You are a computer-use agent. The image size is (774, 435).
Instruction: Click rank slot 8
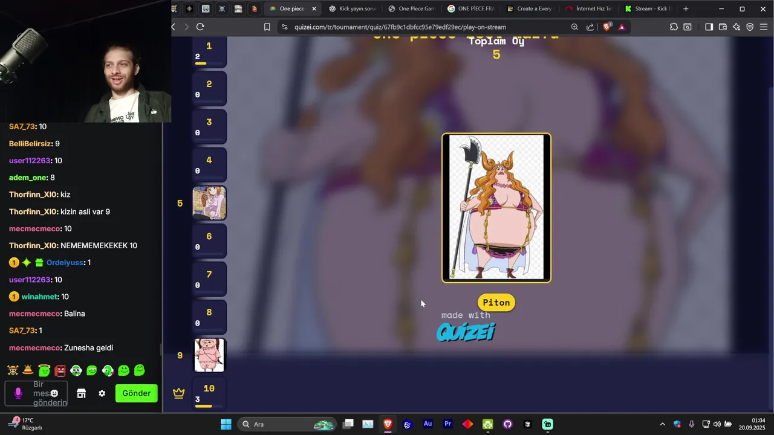[209, 317]
